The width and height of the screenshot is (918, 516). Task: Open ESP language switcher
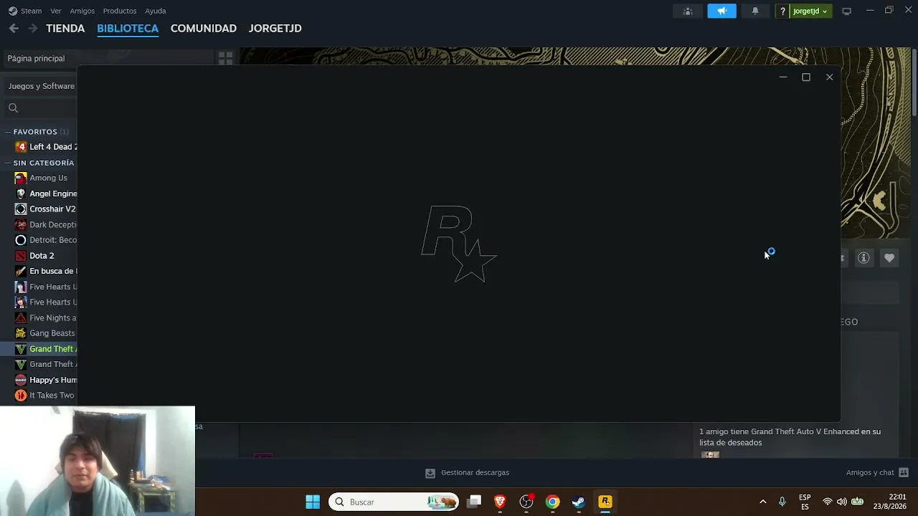tap(805, 502)
